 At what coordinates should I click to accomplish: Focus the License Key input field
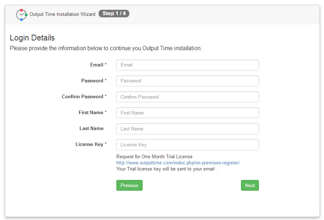pos(187,144)
